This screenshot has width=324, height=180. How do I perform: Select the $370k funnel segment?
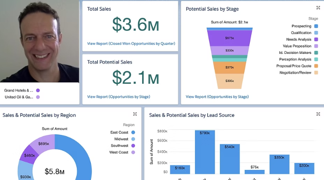pyautogui.click(x=230, y=67)
